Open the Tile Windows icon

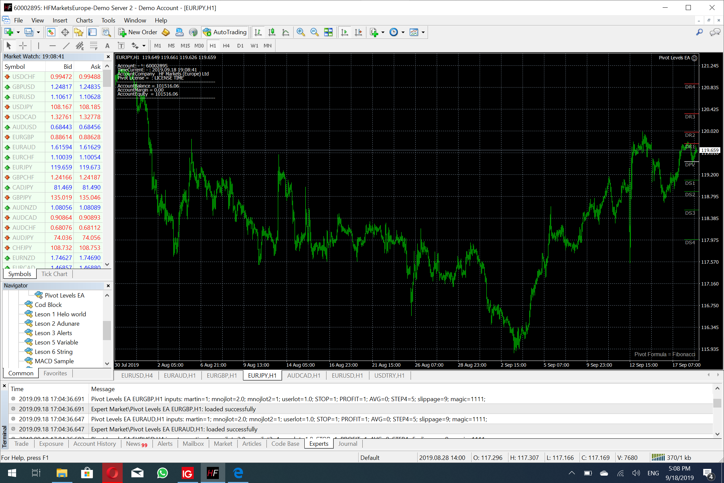click(328, 32)
